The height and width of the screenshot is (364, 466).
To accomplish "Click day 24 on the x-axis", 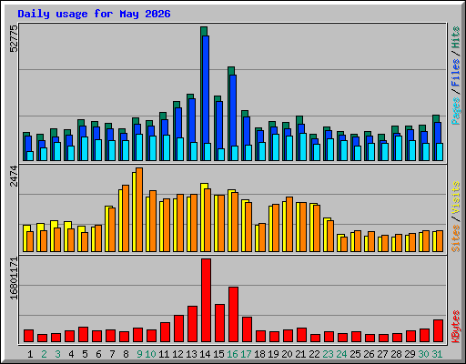I will coord(341,354).
